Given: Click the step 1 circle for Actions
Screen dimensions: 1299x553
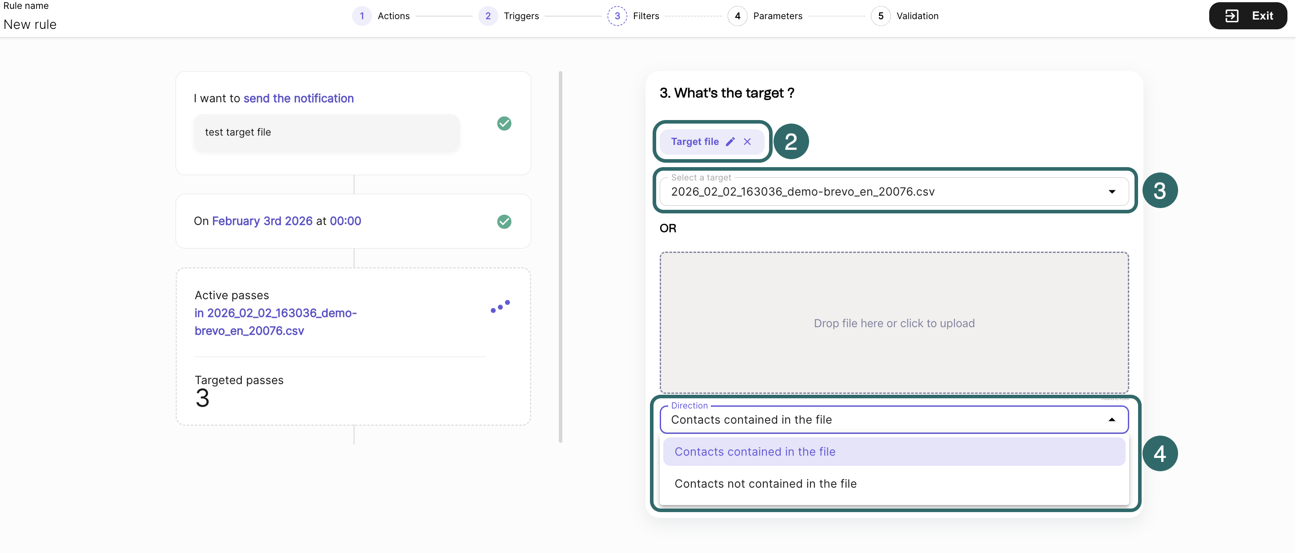Looking at the screenshot, I should [363, 16].
